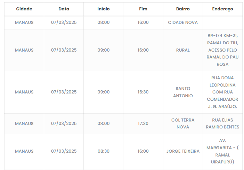Click the Data column header
The height and width of the screenshot is (170, 244).
point(64,9)
